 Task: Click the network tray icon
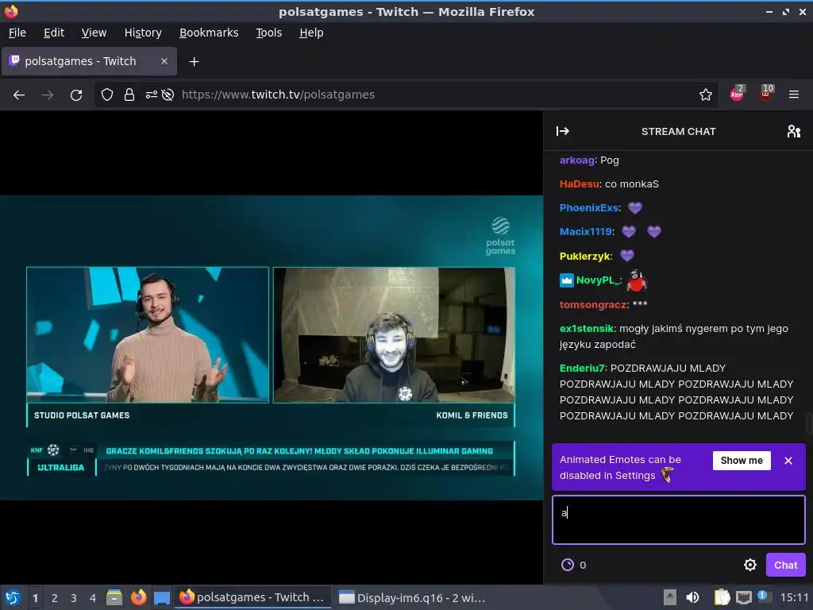coord(743,597)
